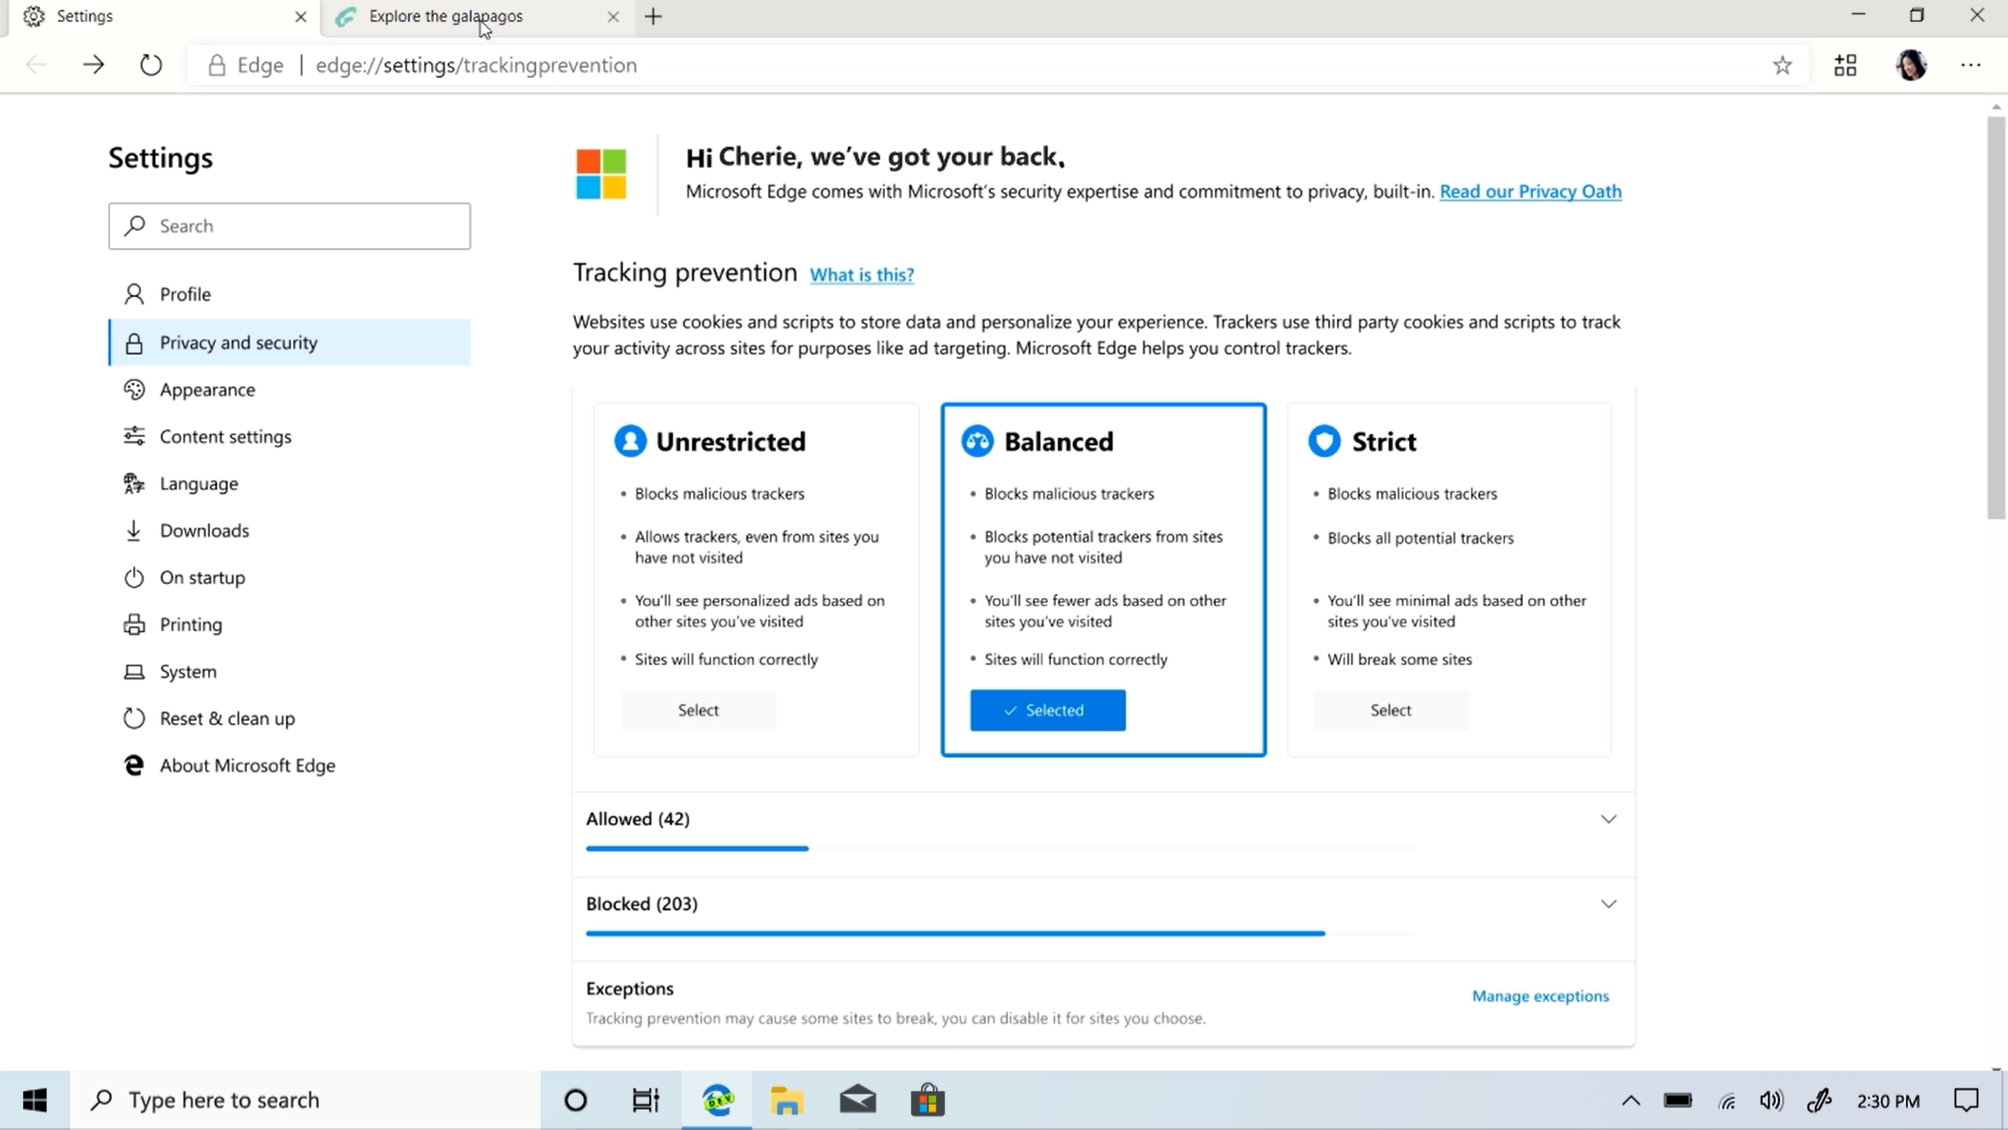This screenshot has width=2008, height=1130.
Task: Click the forward navigation arrow
Action: 92,65
